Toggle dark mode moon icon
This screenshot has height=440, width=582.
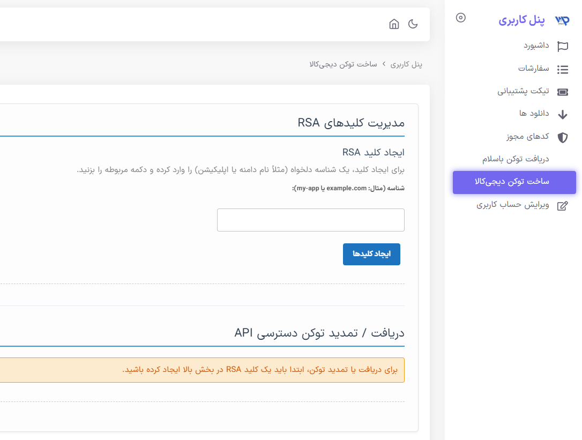(x=413, y=24)
